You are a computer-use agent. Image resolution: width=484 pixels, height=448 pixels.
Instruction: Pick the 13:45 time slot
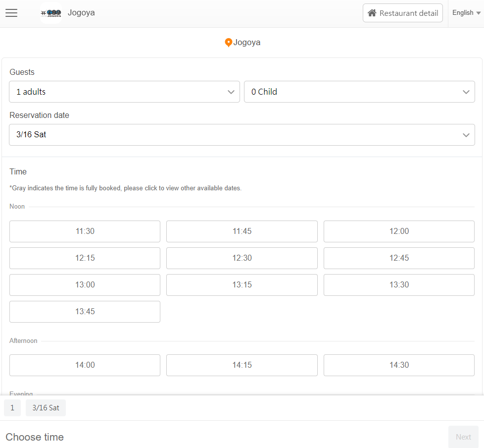(85, 312)
